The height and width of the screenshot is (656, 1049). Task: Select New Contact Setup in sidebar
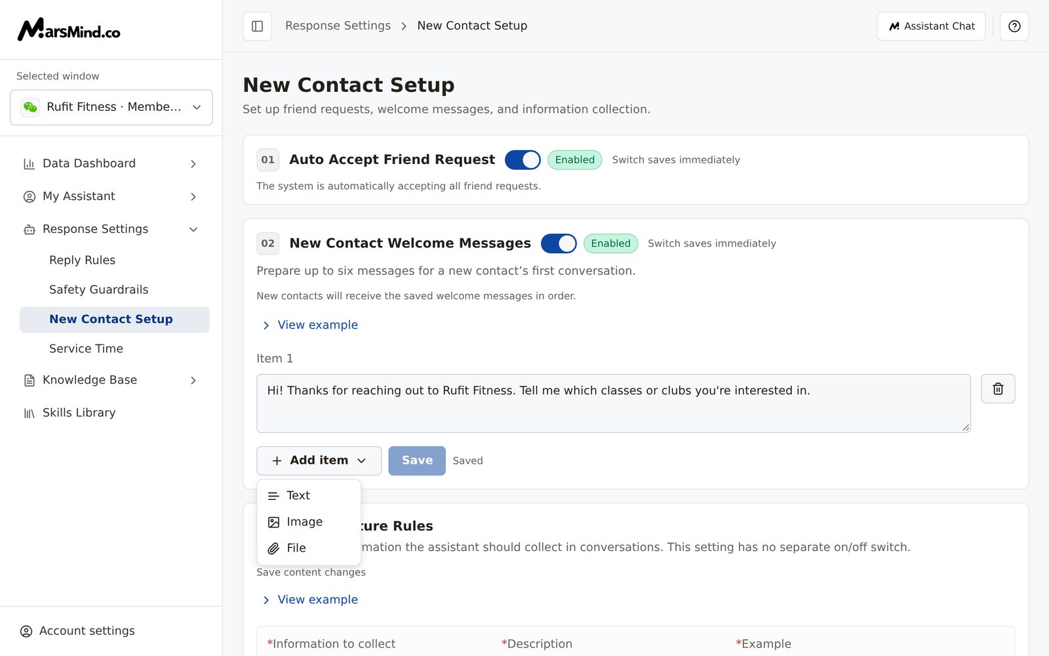tap(115, 319)
